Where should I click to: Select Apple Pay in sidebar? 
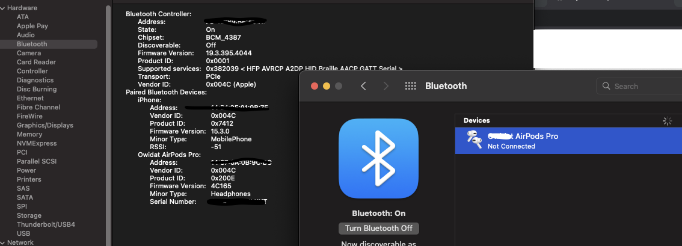pos(32,26)
